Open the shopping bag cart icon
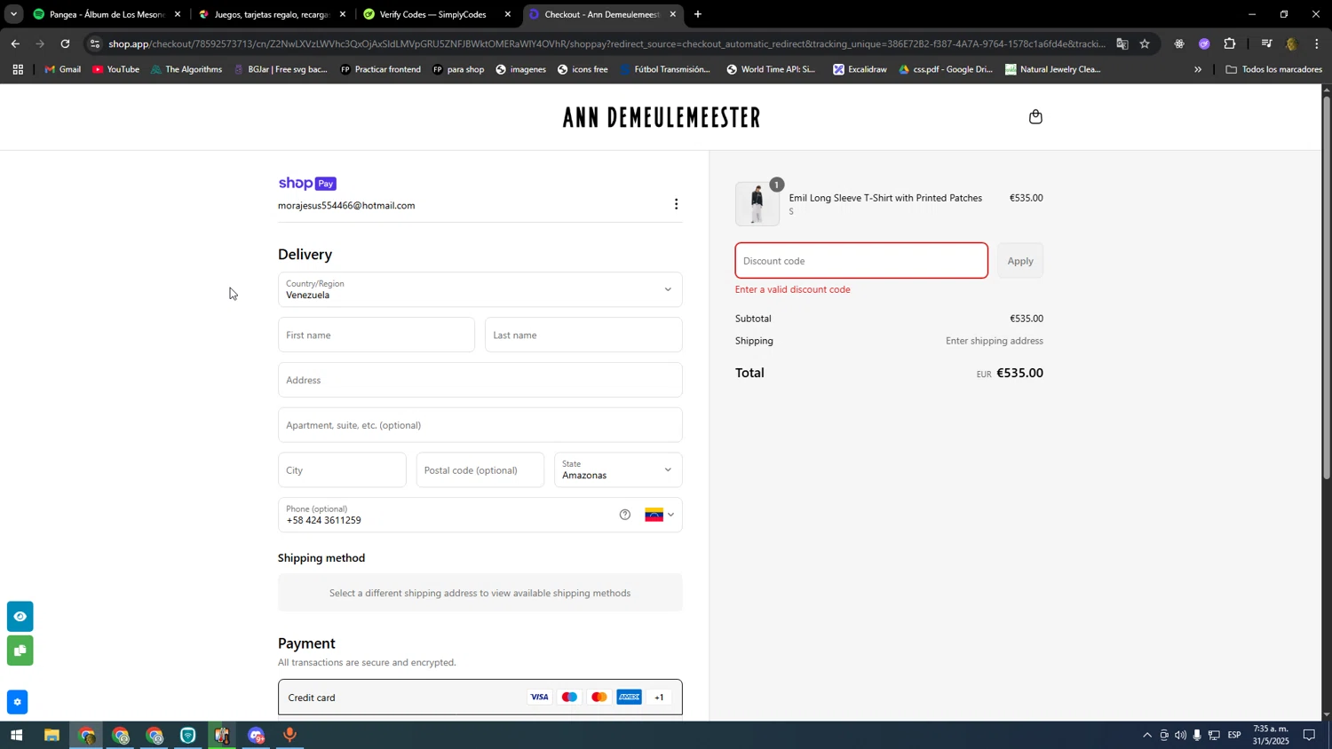 pos(1035,117)
